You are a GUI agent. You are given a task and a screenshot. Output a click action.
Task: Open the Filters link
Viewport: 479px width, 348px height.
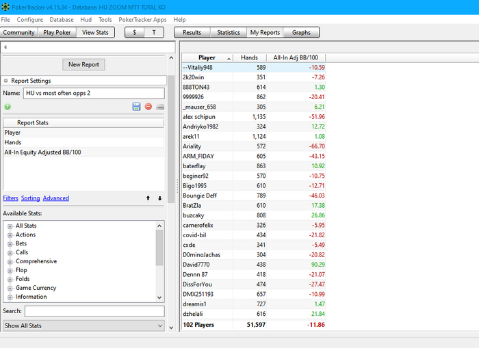11,198
